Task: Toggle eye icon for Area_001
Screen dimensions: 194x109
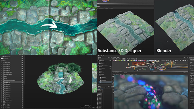Action: pyautogui.click(x=22, y=63)
